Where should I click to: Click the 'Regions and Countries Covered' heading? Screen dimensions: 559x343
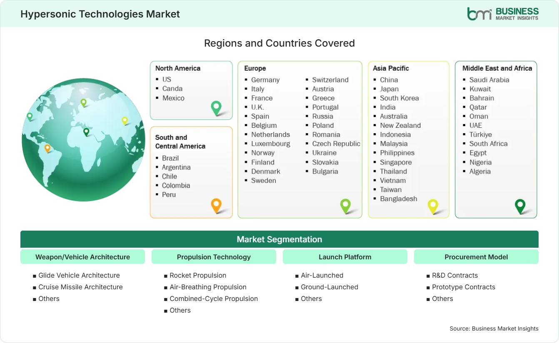point(279,43)
